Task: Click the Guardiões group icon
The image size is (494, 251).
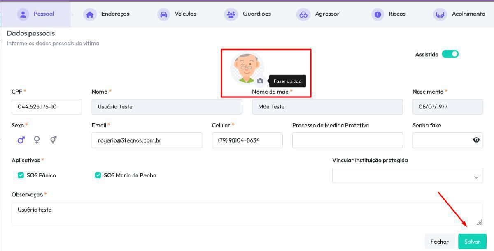Action: click(231, 14)
